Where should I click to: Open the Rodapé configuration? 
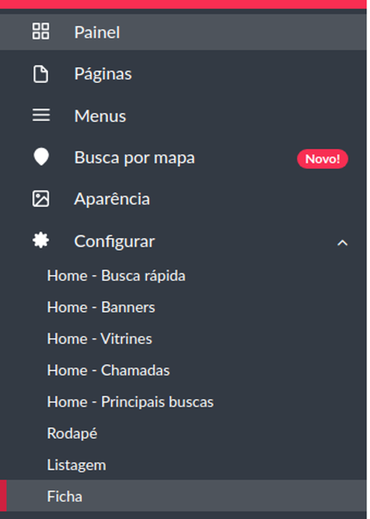[72, 433]
